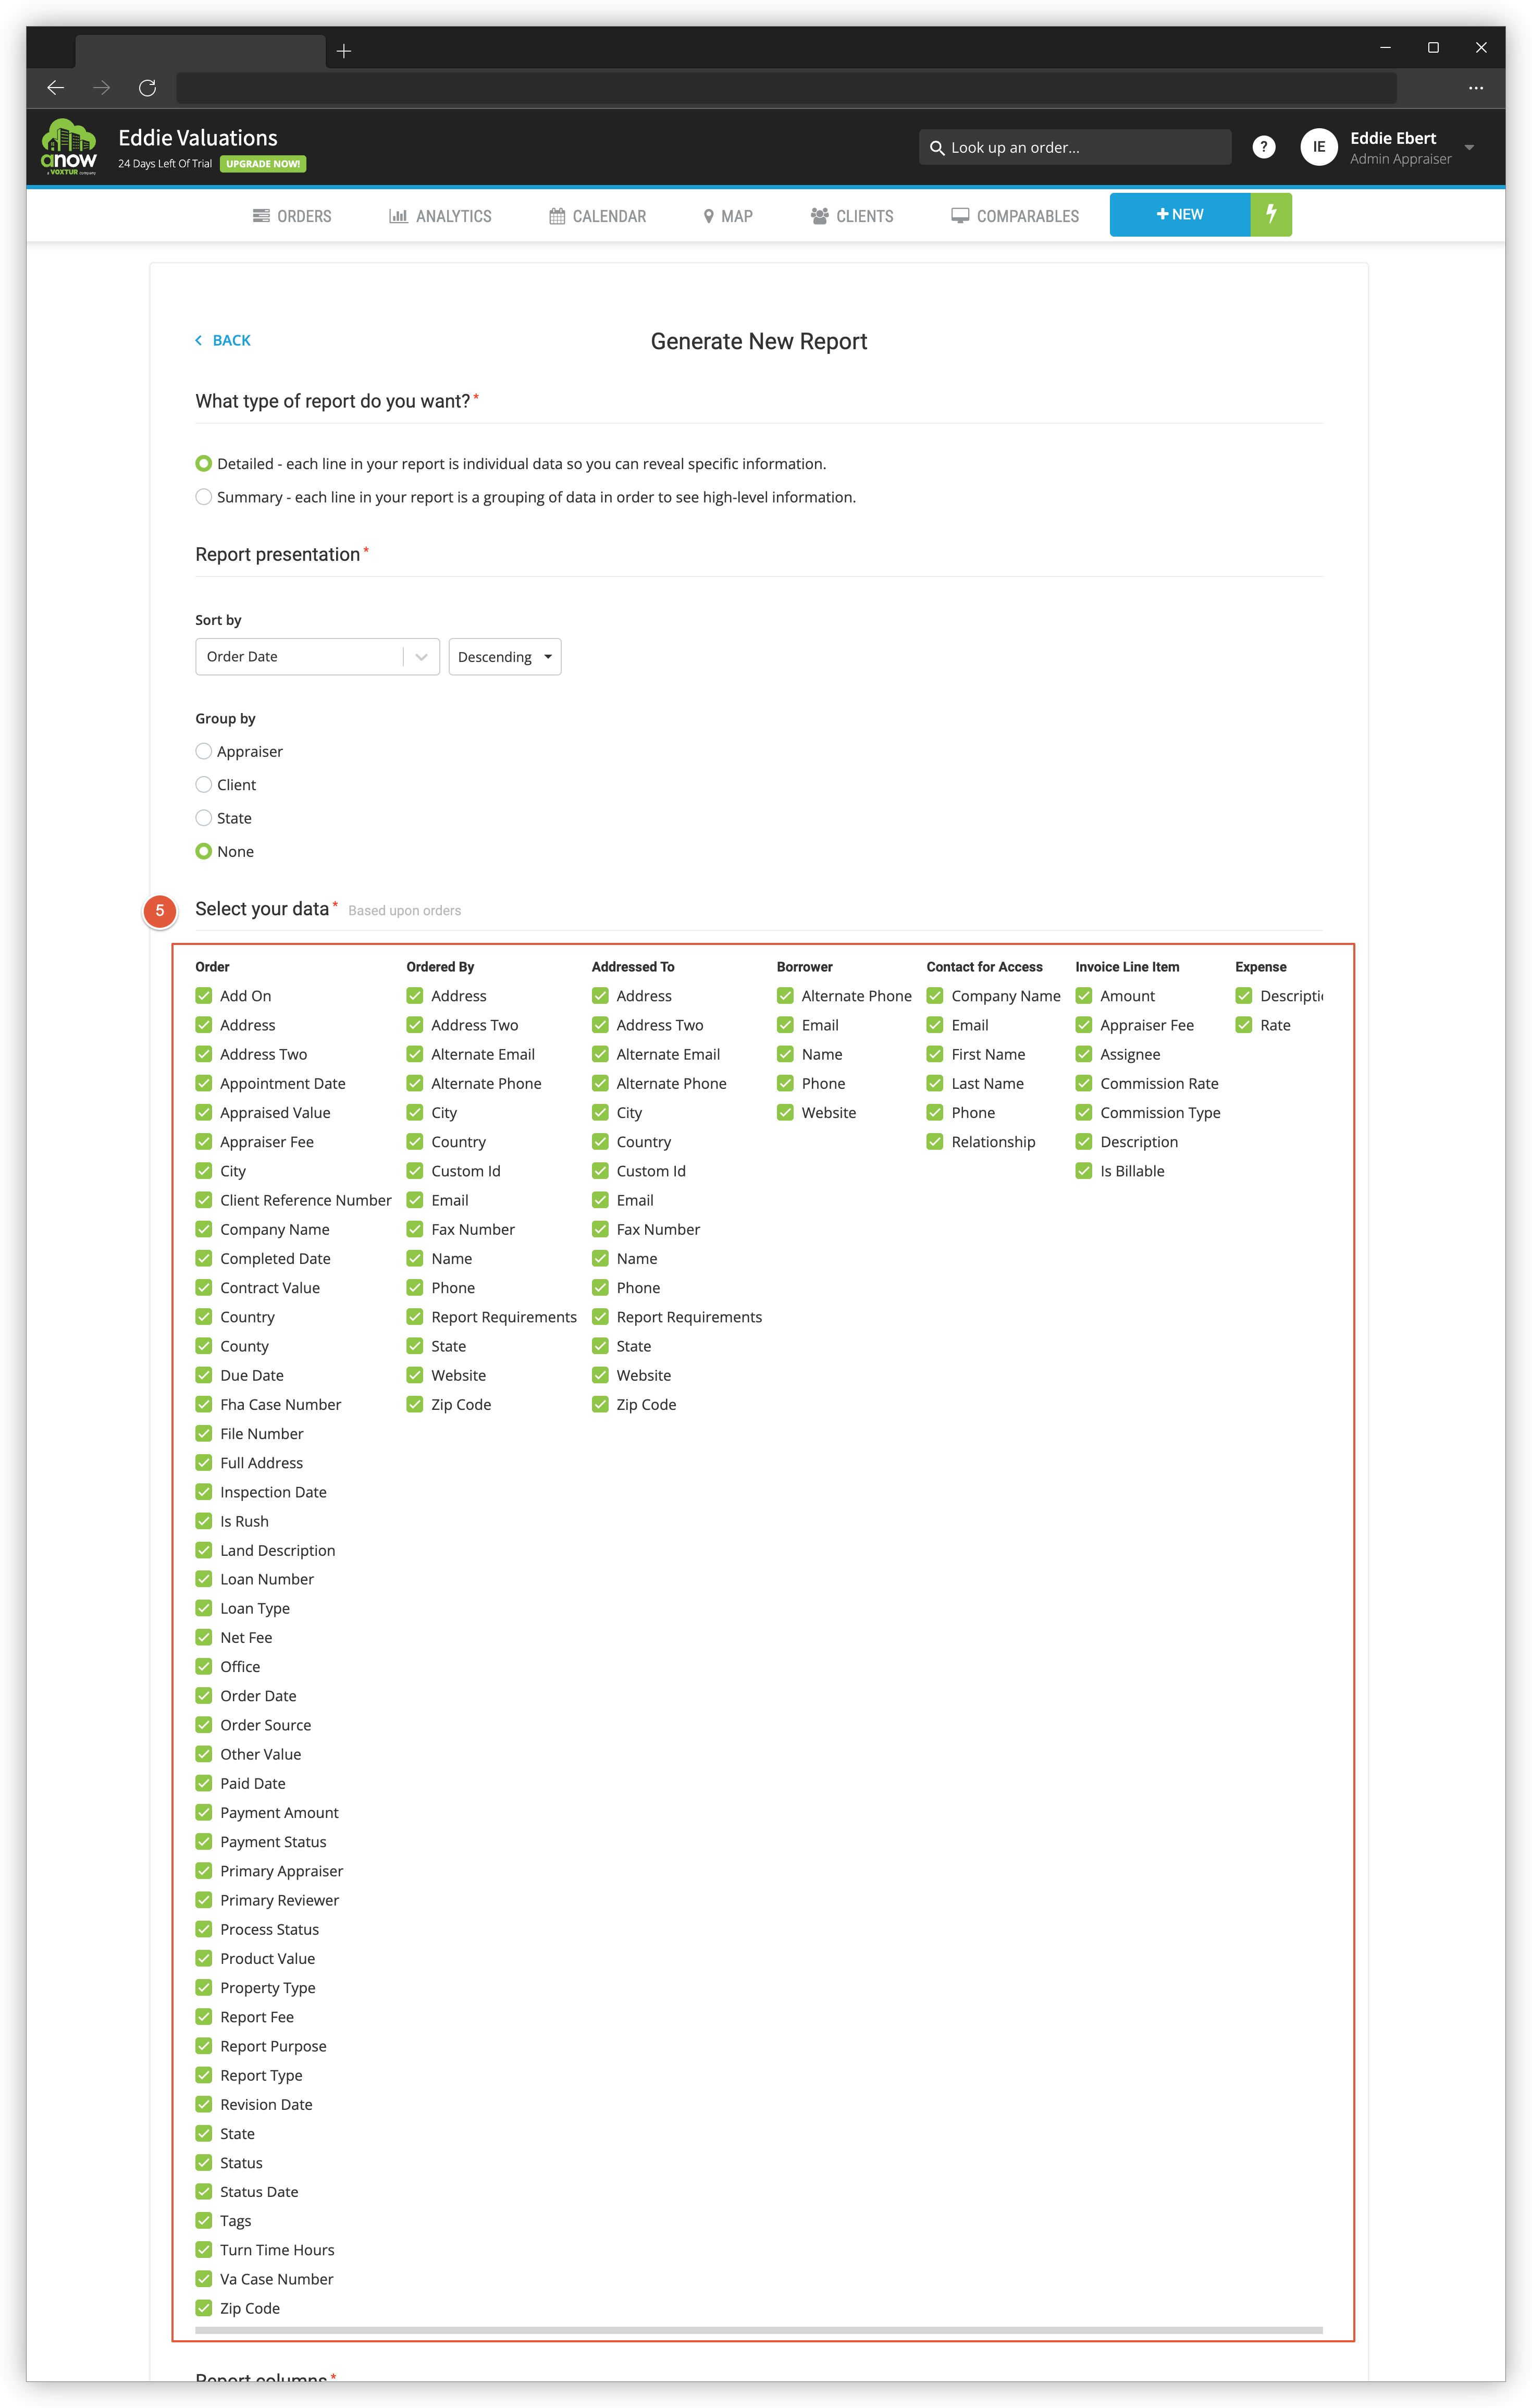Group the report by Appraiser
Screen dimensions: 1532x2408
pos(204,751)
